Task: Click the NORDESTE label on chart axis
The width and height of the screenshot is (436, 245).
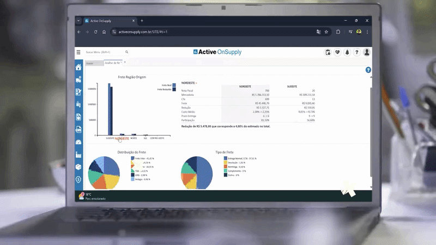Action: [122, 138]
